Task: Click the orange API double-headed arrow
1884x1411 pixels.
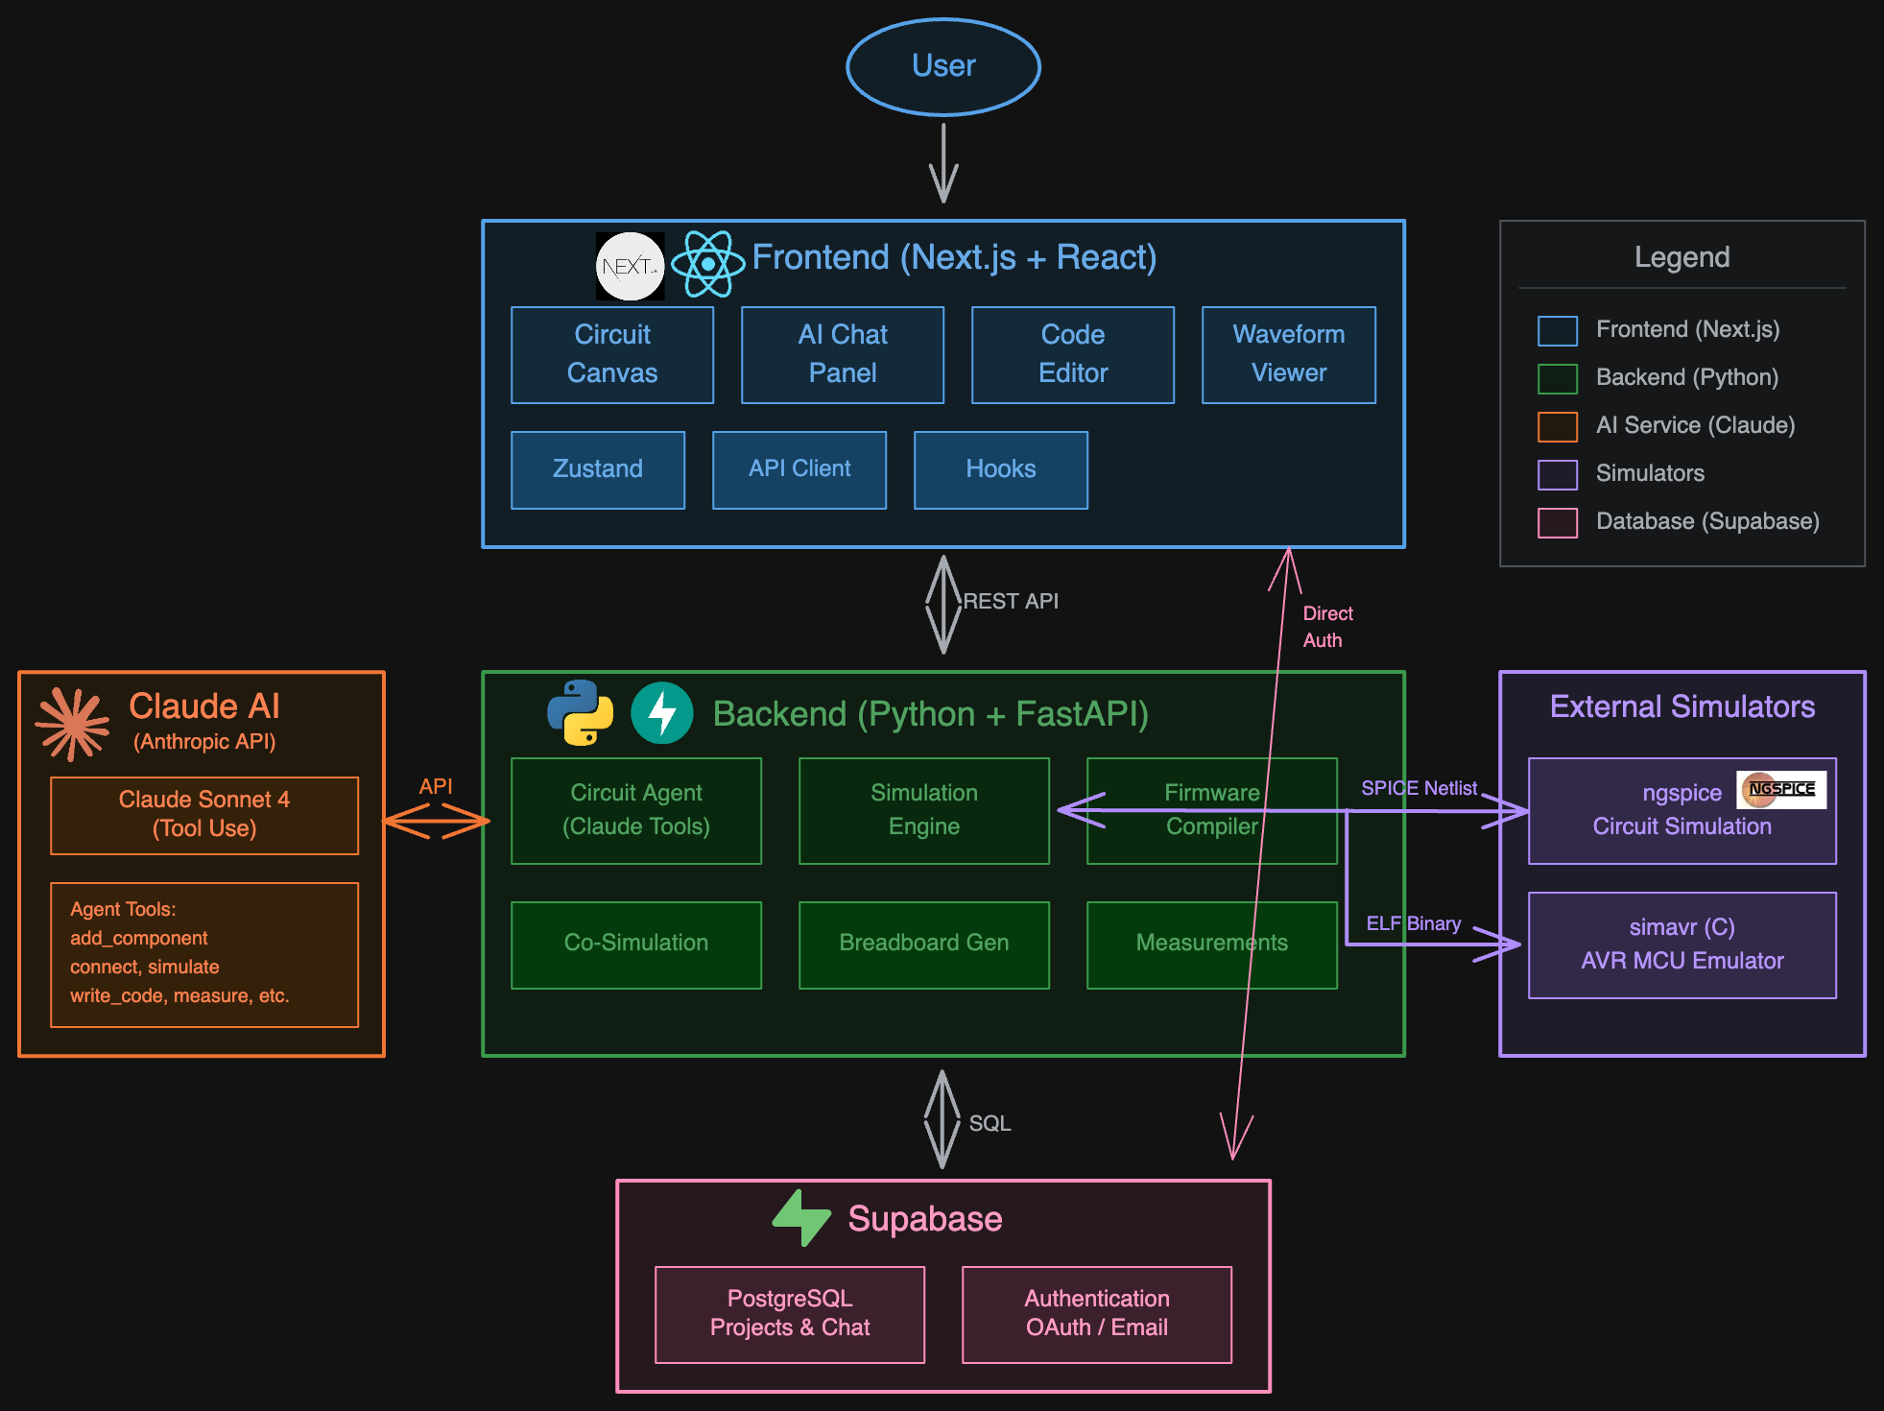Action: pyautogui.click(x=437, y=821)
